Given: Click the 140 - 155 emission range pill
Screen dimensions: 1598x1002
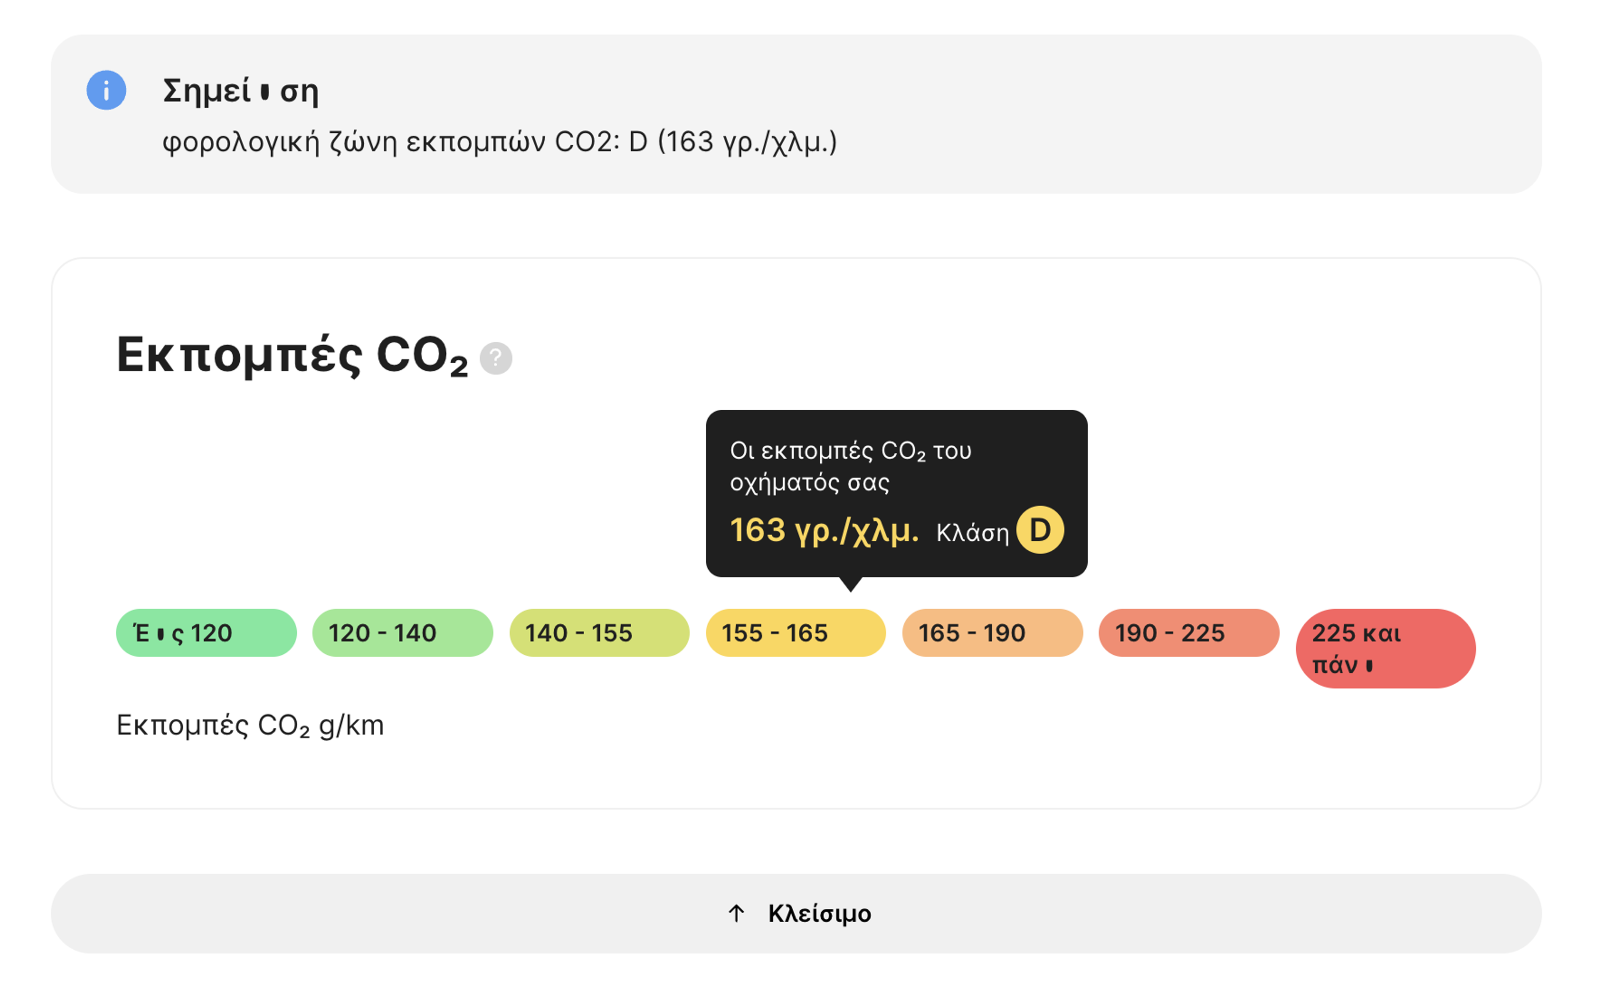Looking at the screenshot, I should (x=599, y=633).
